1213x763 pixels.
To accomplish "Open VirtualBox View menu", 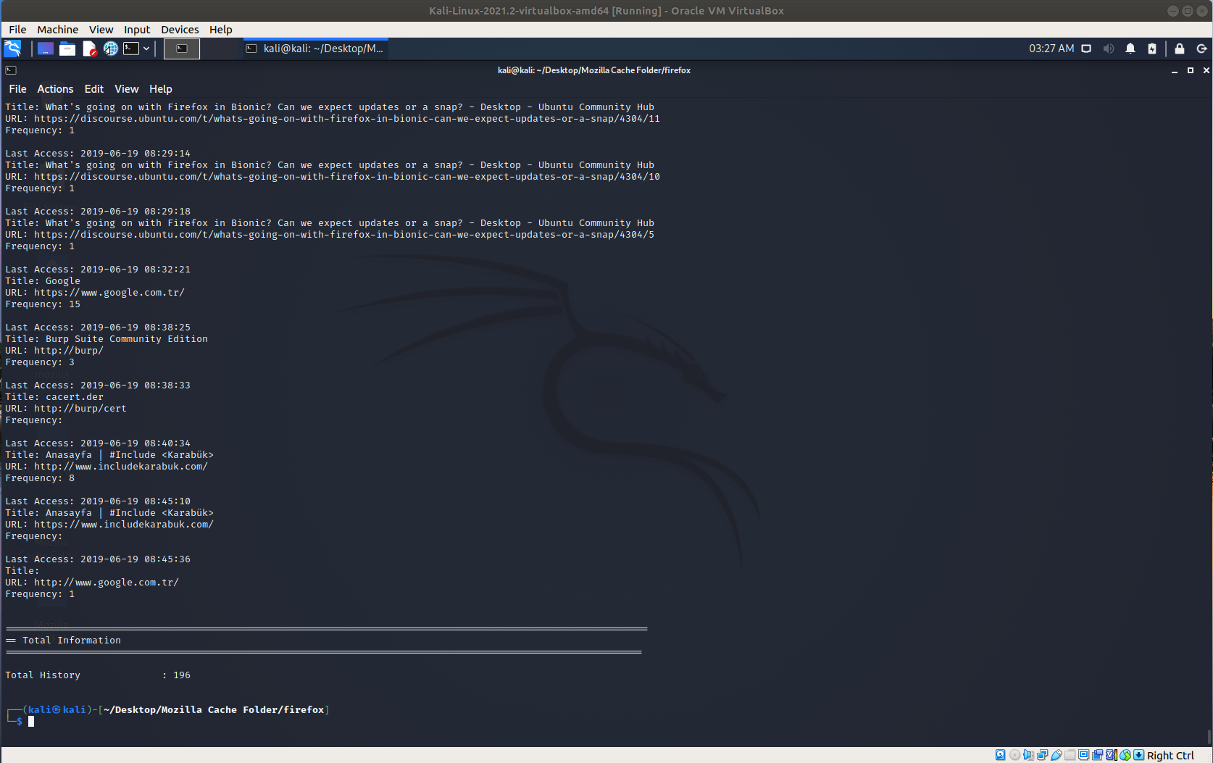I will [101, 30].
